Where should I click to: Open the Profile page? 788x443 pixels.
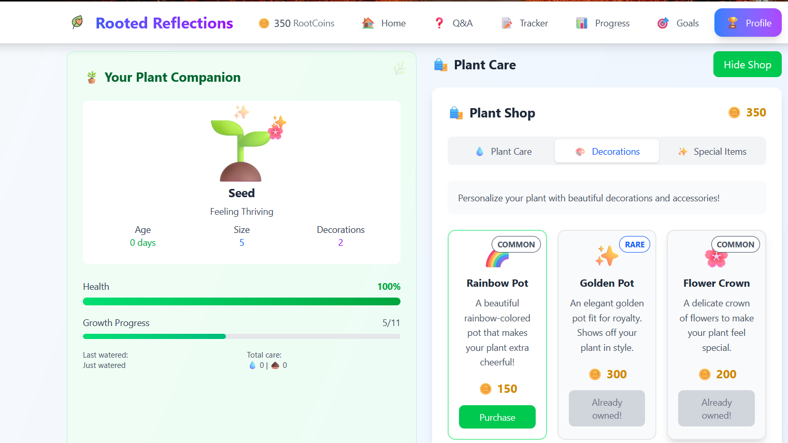click(748, 23)
